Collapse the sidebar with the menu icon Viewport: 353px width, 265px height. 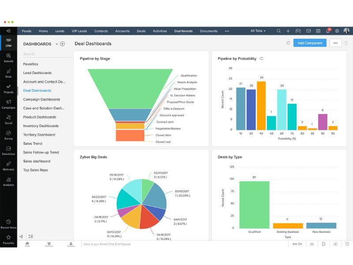click(x=8, y=31)
